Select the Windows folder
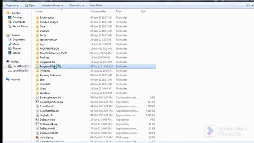This screenshot has height=143, width=254. click(45, 93)
